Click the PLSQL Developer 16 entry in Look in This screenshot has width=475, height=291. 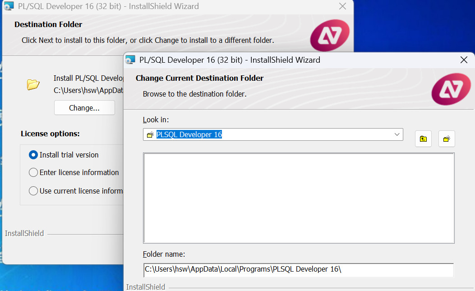point(189,134)
